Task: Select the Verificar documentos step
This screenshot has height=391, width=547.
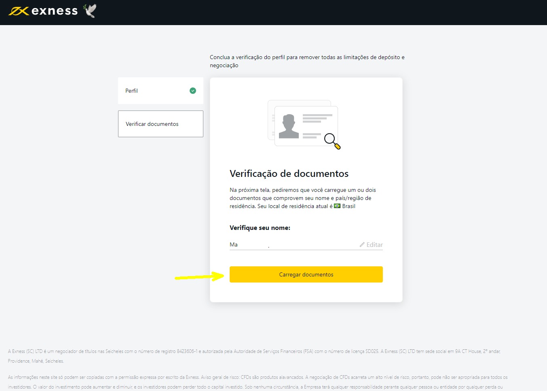Action: [160, 124]
